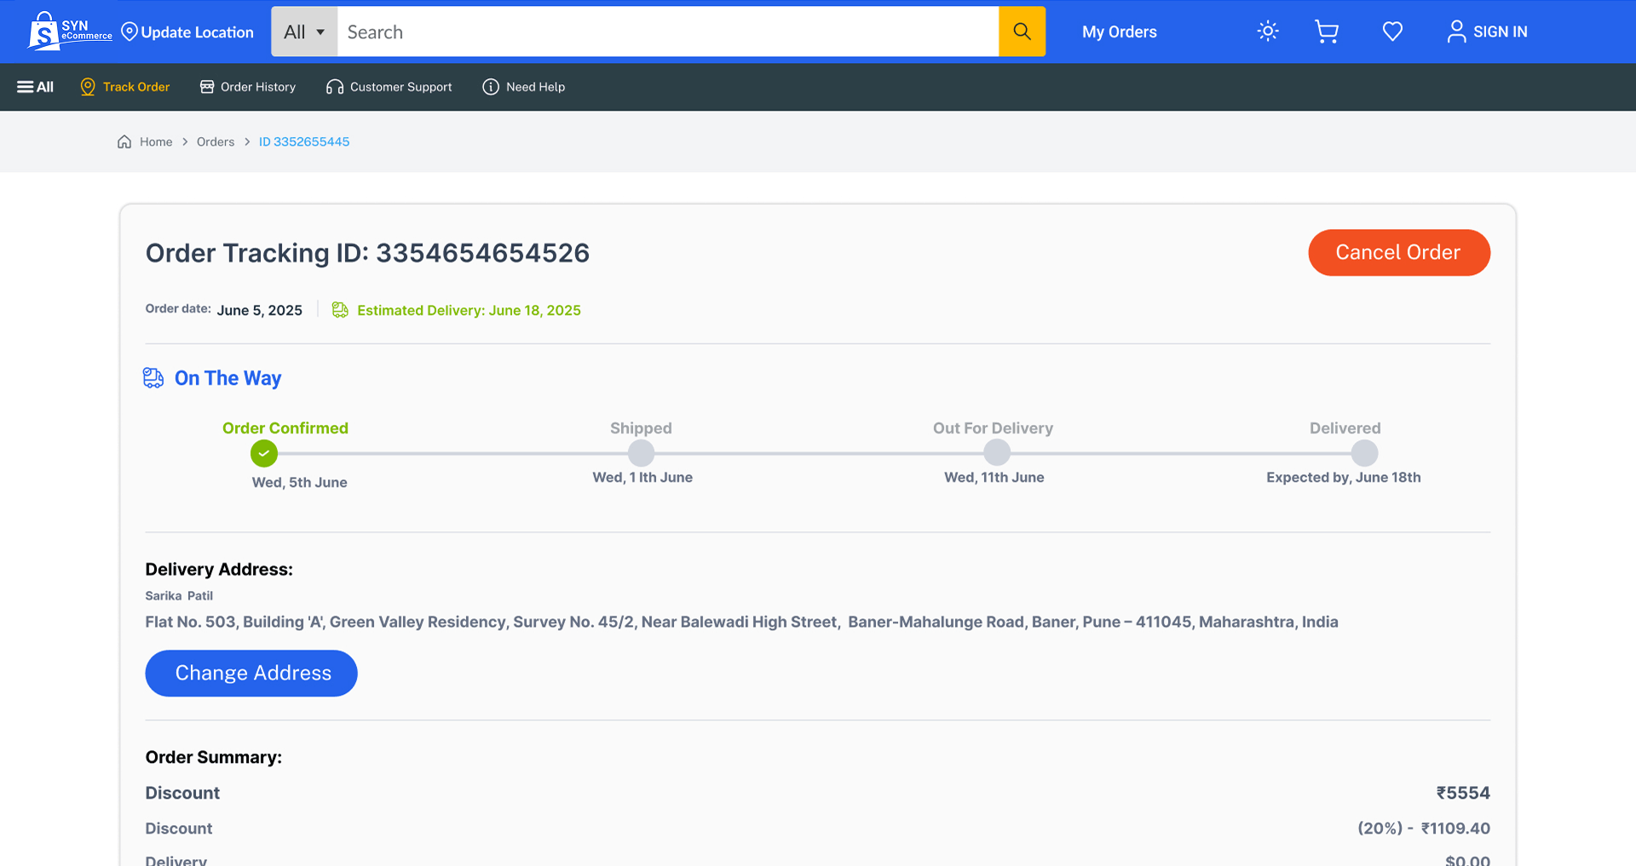The height and width of the screenshot is (866, 1636).
Task: Click the SYN eCommerce logo
Action: tap(70, 32)
